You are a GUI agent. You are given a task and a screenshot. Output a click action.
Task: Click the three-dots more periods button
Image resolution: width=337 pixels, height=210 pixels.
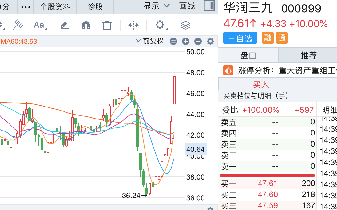[26, 7]
